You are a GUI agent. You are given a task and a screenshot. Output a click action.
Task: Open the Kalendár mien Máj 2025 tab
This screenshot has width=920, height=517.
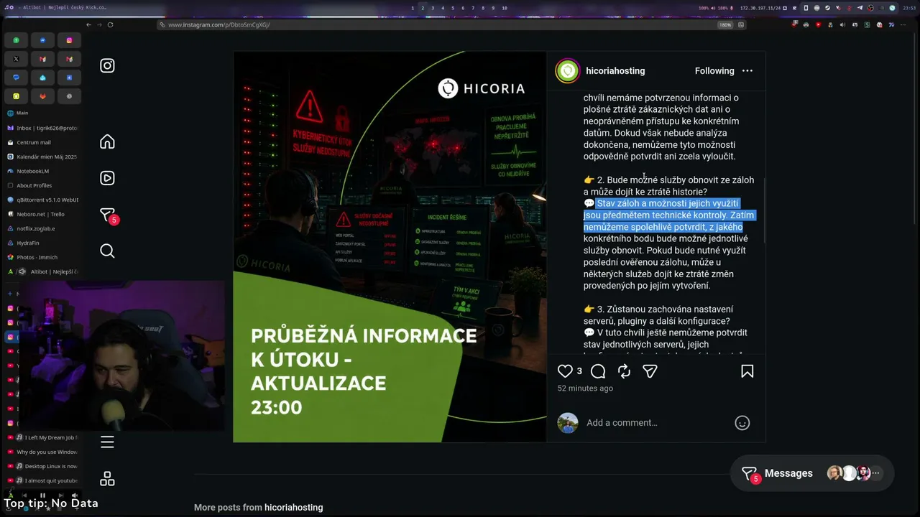coord(42,157)
